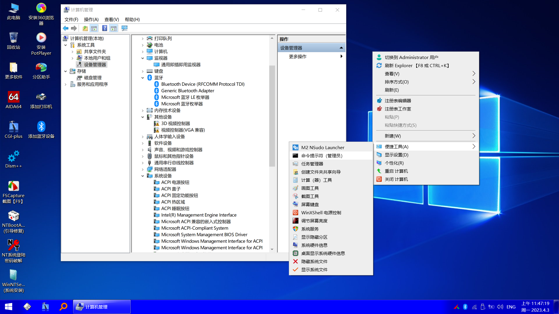Image resolution: width=559 pixels, height=314 pixels.
Task: Open the 安装PotPlayer desktop icon
Action: pos(41,44)
